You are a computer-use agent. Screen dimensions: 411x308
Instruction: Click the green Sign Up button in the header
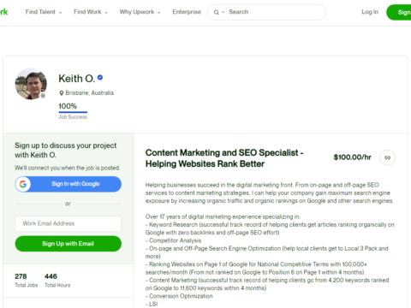(399, 12)
